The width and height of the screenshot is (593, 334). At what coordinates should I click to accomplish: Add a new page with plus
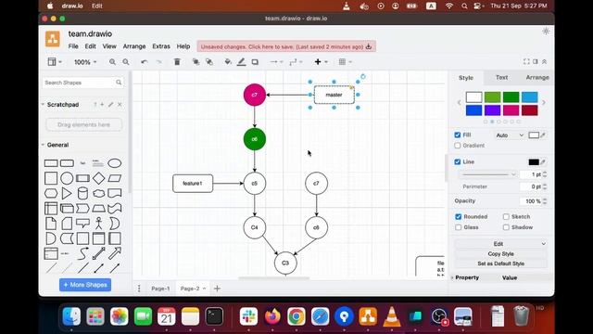(217, 289)
